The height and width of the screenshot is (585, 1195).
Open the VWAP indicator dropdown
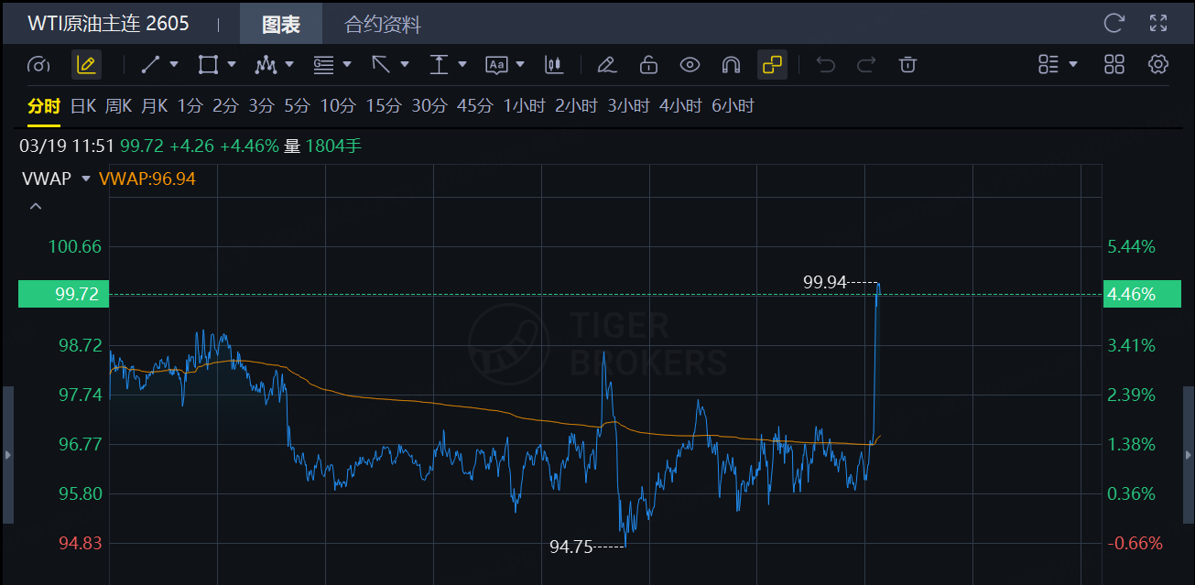(86, 179)
